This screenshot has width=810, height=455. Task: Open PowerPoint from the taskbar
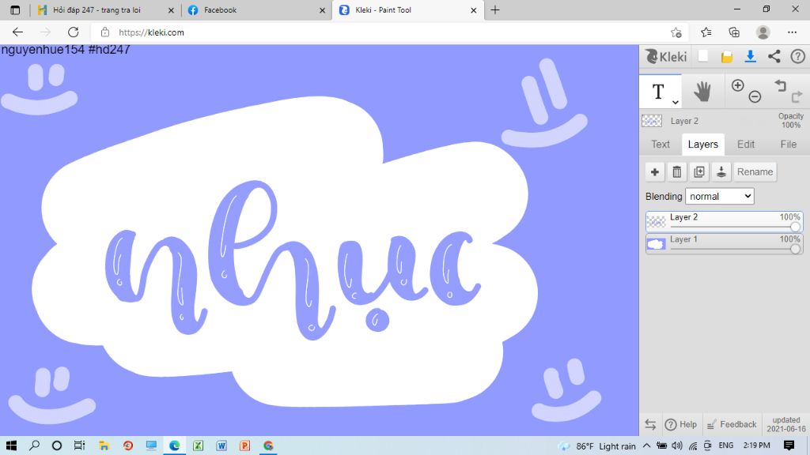pyautogui.click(x=245, y=446)
